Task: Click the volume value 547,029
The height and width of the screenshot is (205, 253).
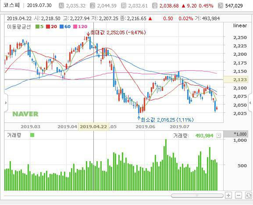Action: (234, 6)
